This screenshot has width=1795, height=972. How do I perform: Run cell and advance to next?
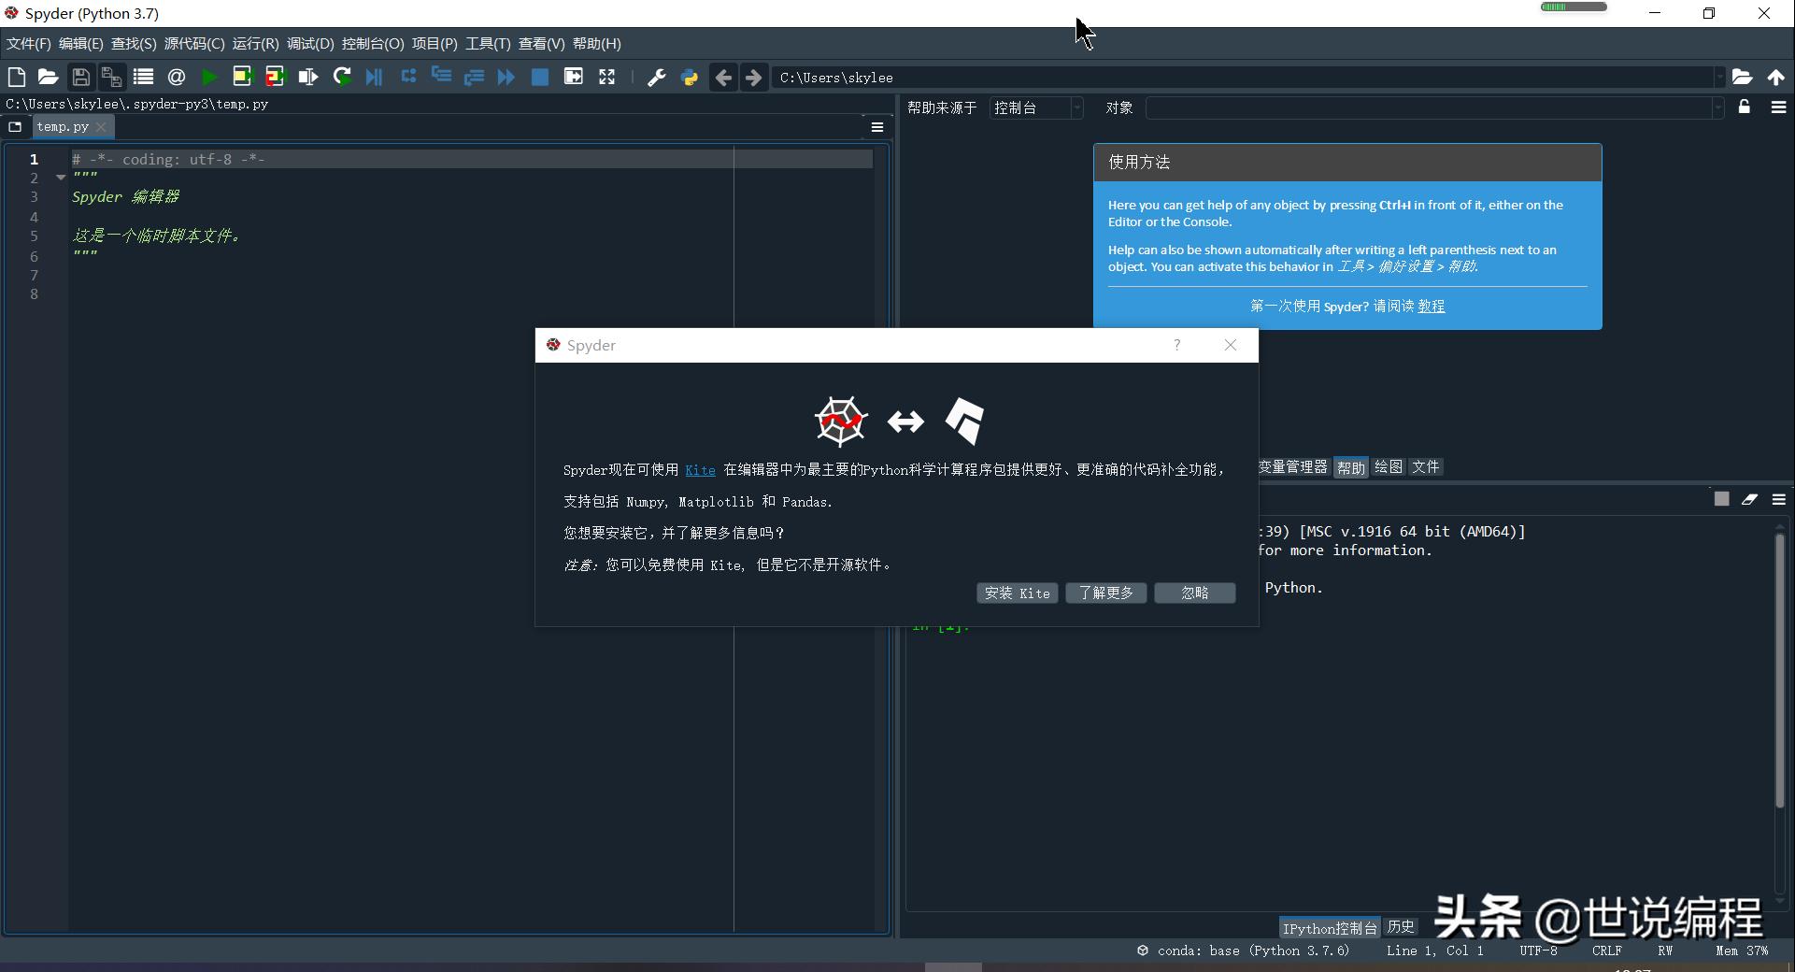pos(275,77)
